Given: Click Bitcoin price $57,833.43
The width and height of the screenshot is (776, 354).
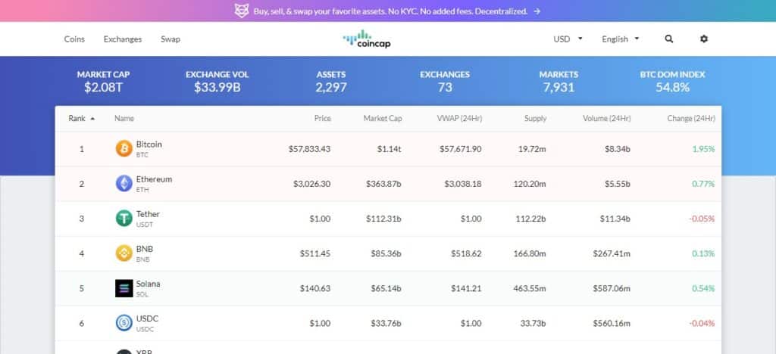Looking at the screenshot, I should tap(309, 148).
